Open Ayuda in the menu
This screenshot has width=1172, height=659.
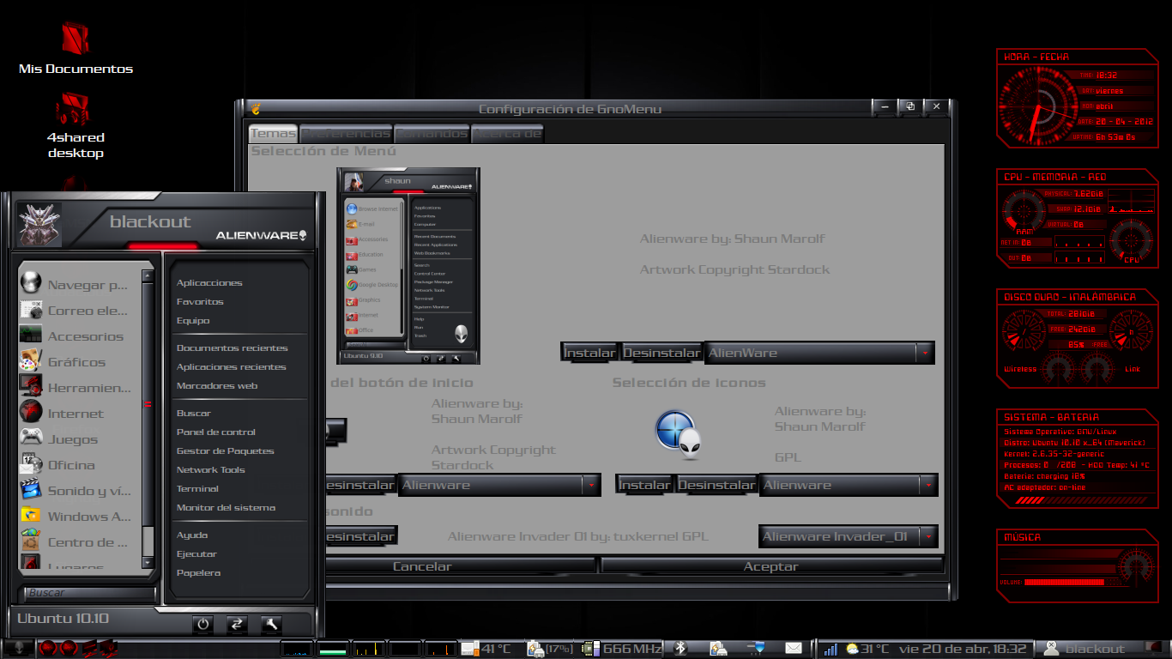click(192, 535)
